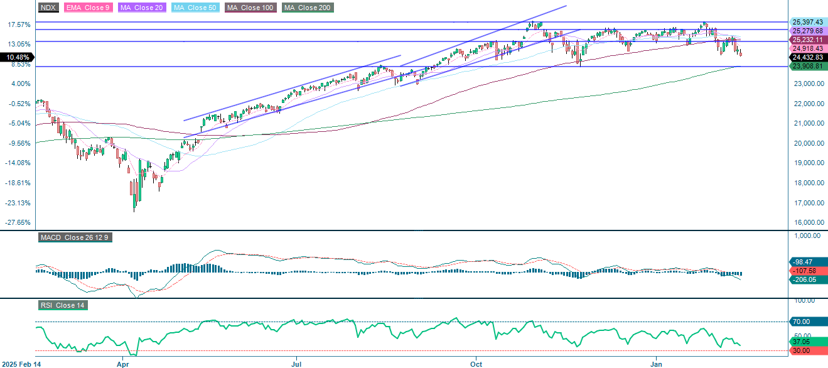The height and width of the screenshot is (368, 828).
Task: Click the 17.57% percent axis label
Action: point(19,24)
